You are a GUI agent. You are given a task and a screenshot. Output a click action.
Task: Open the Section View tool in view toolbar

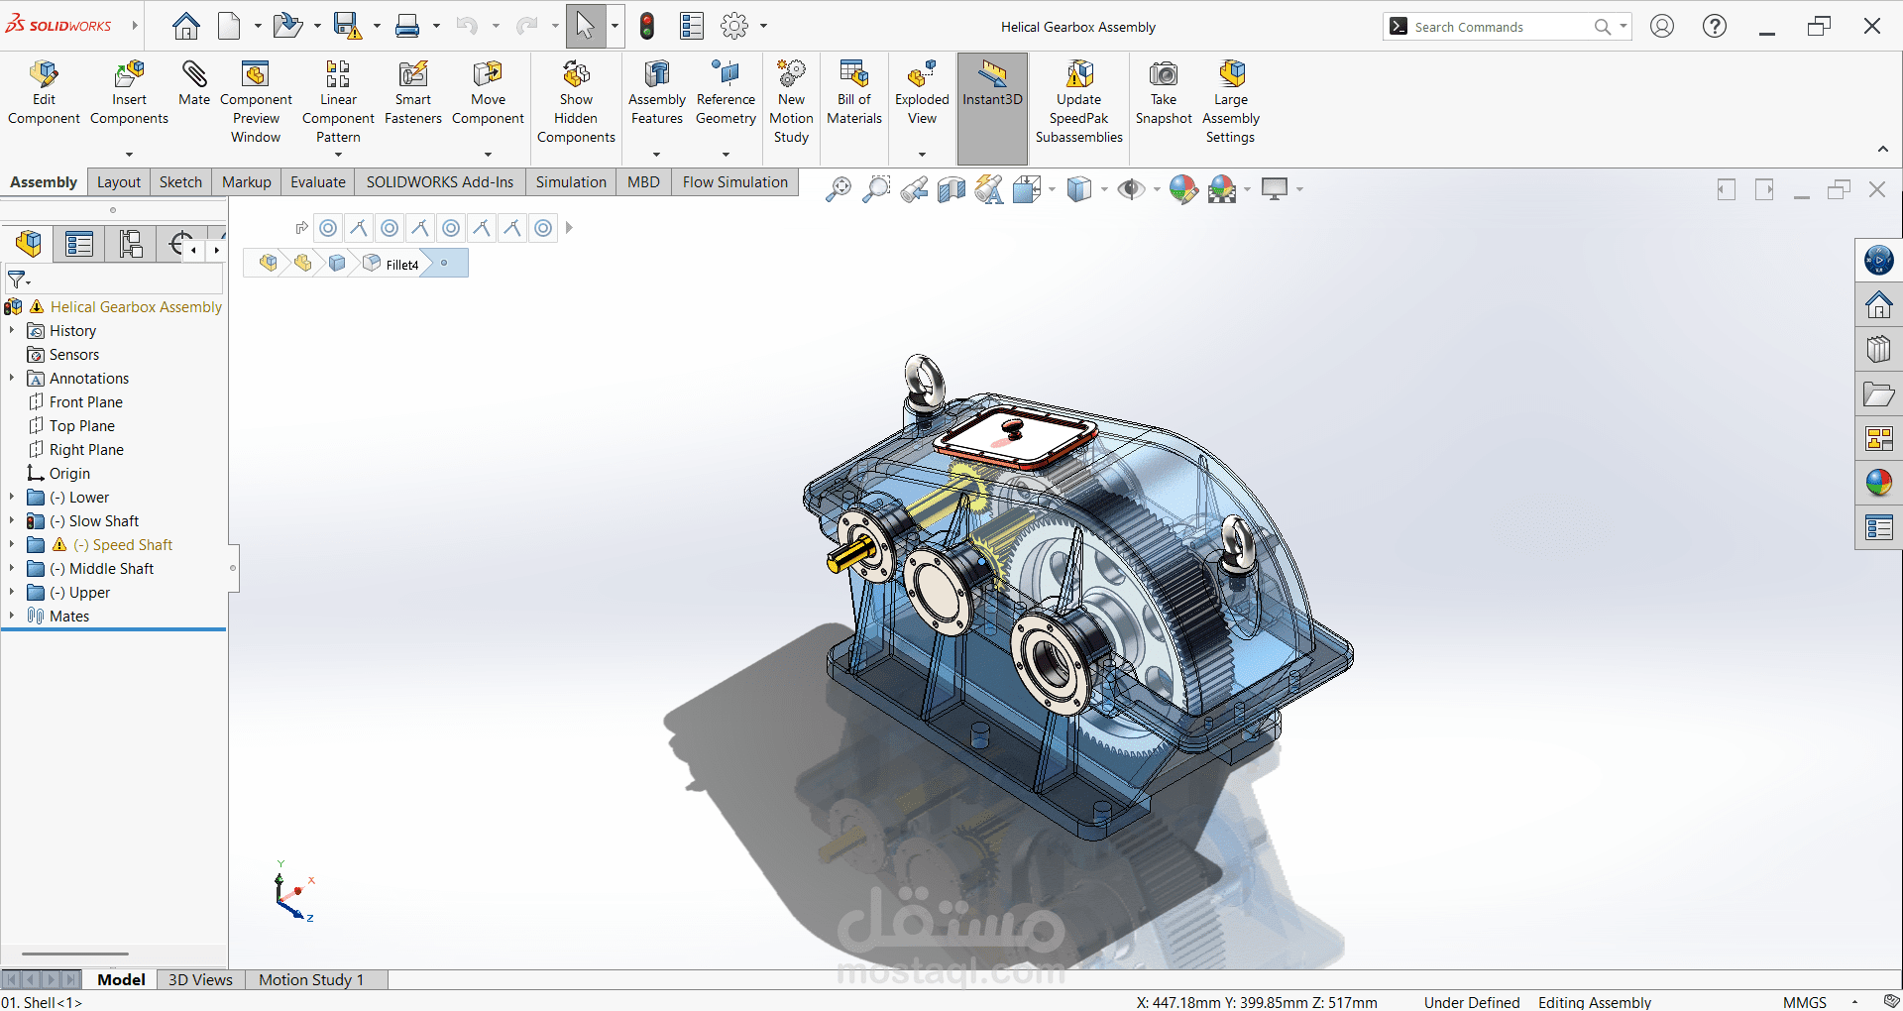[951, 189]
